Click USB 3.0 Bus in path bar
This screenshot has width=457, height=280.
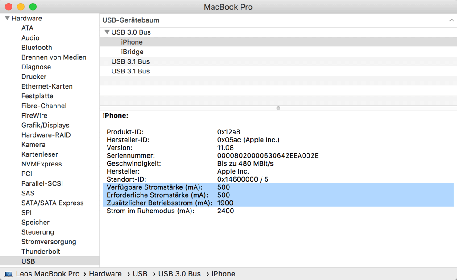pyautogui.click(x=179, y=274)
